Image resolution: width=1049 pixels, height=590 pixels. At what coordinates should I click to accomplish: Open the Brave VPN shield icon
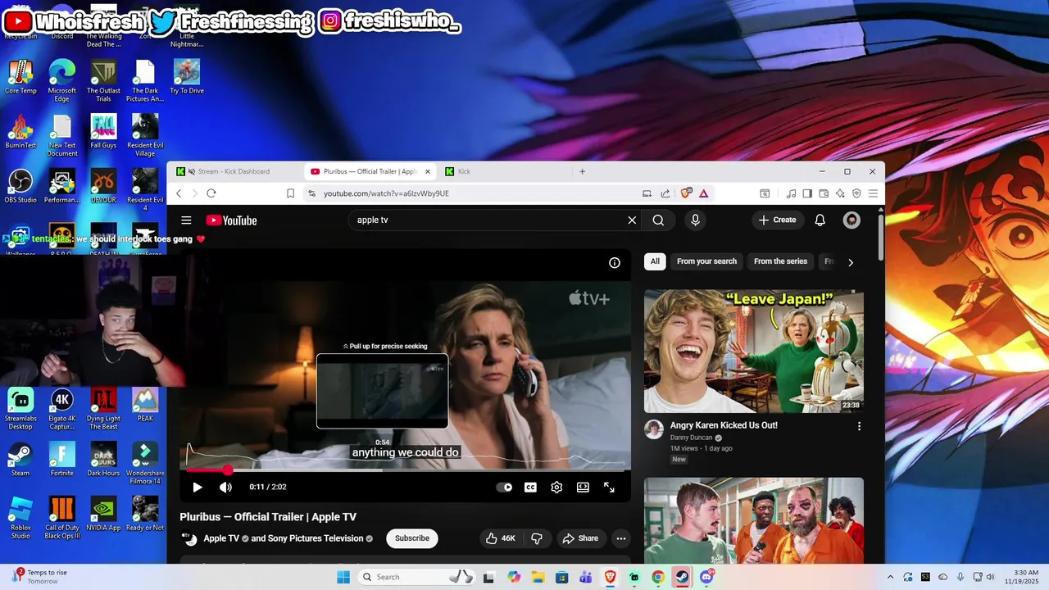[856, 193]
